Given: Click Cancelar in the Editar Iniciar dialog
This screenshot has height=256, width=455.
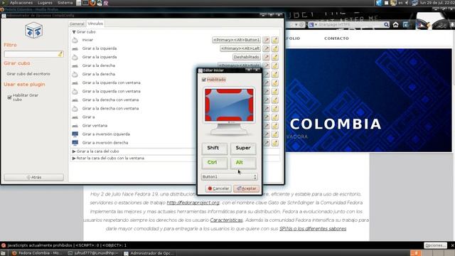Looking at the screenshot, I should click(218, 188).
